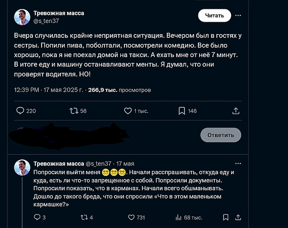
Task: Share the main tweet via share icon
Action: pyautogui.click(x=236, y=111)
